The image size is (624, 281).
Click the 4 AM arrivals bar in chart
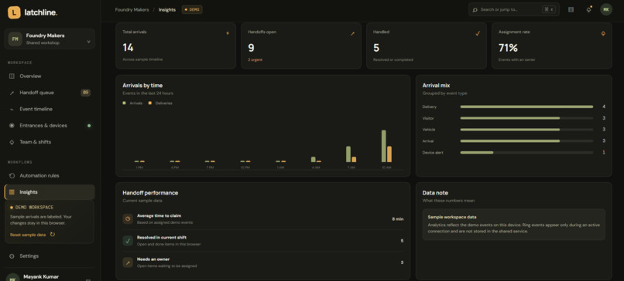click(x=314, y=159)
